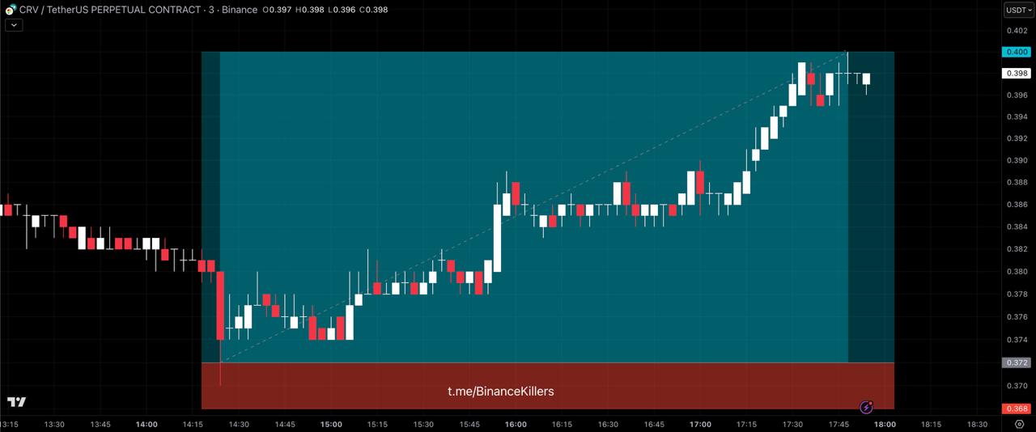Viewport: 1036px width, 432px height.
Task: Open chart settings hexagon icon at bottom-right
Action: pyautogui.click(x=1019, y=424)
